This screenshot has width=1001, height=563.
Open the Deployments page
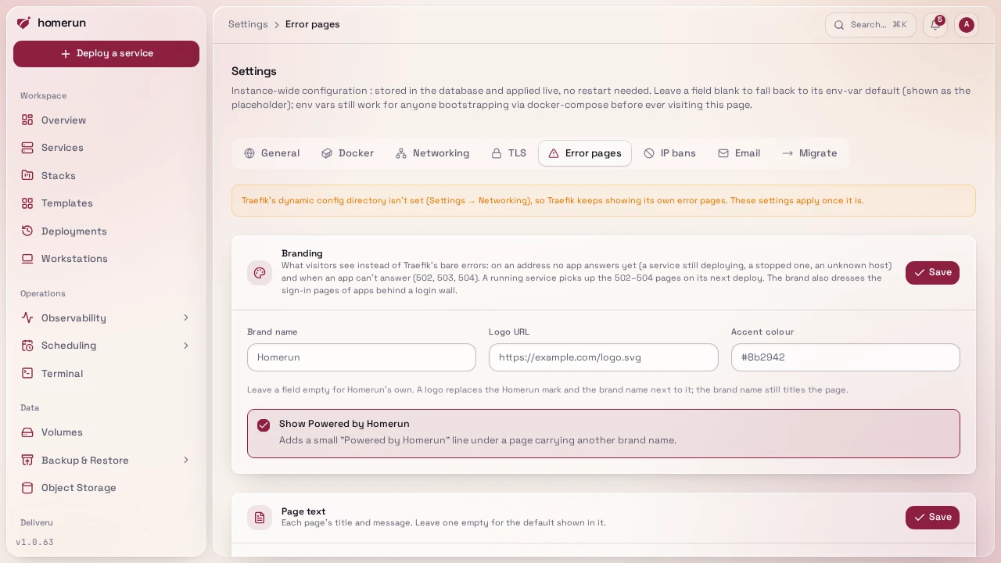coord(106,231)
